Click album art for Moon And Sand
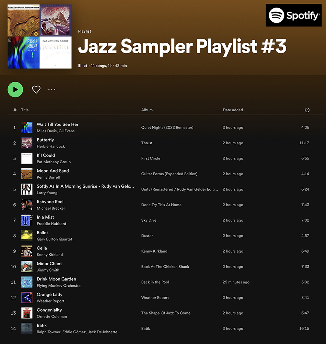This screenshot has width=326, height=344. point(27,174)
